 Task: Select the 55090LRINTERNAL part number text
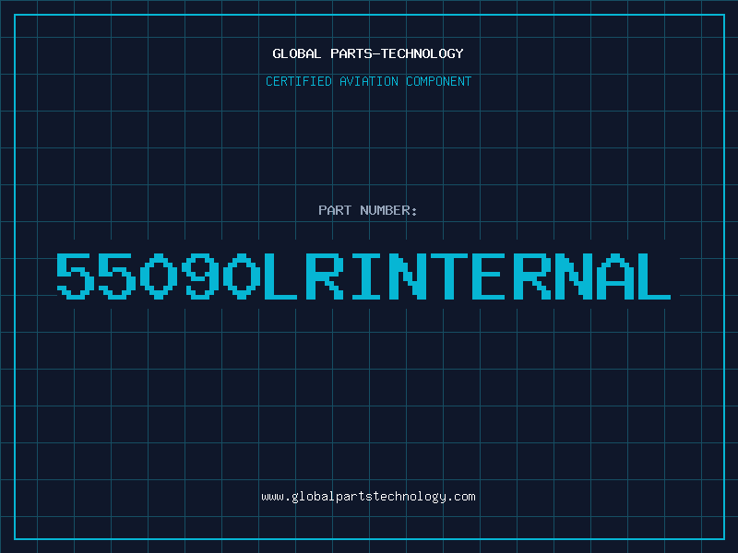pos(363,276)
